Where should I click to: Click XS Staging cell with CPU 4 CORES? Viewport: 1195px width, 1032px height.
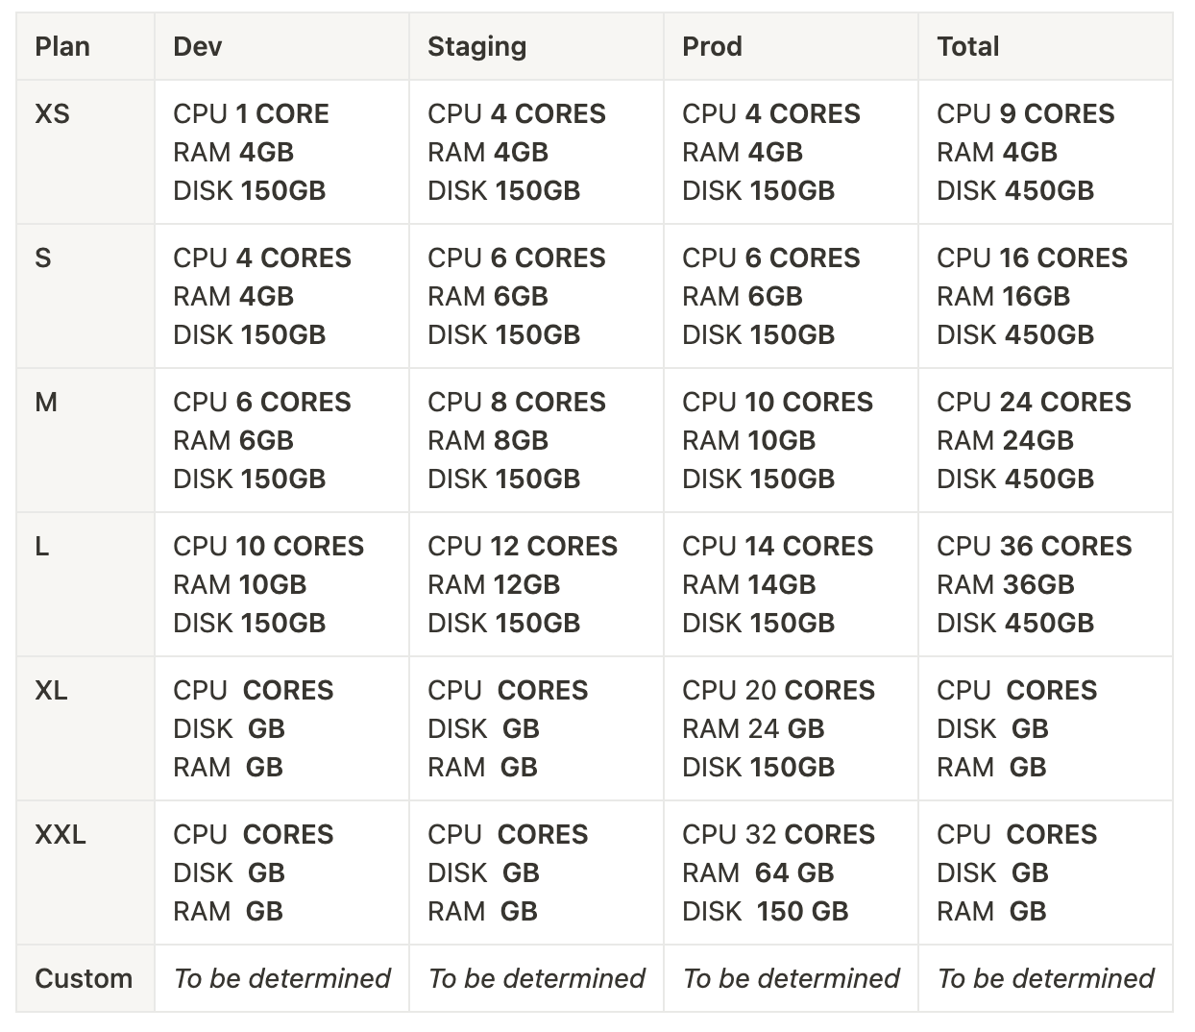pyautogui.click(x=537, y=152)
